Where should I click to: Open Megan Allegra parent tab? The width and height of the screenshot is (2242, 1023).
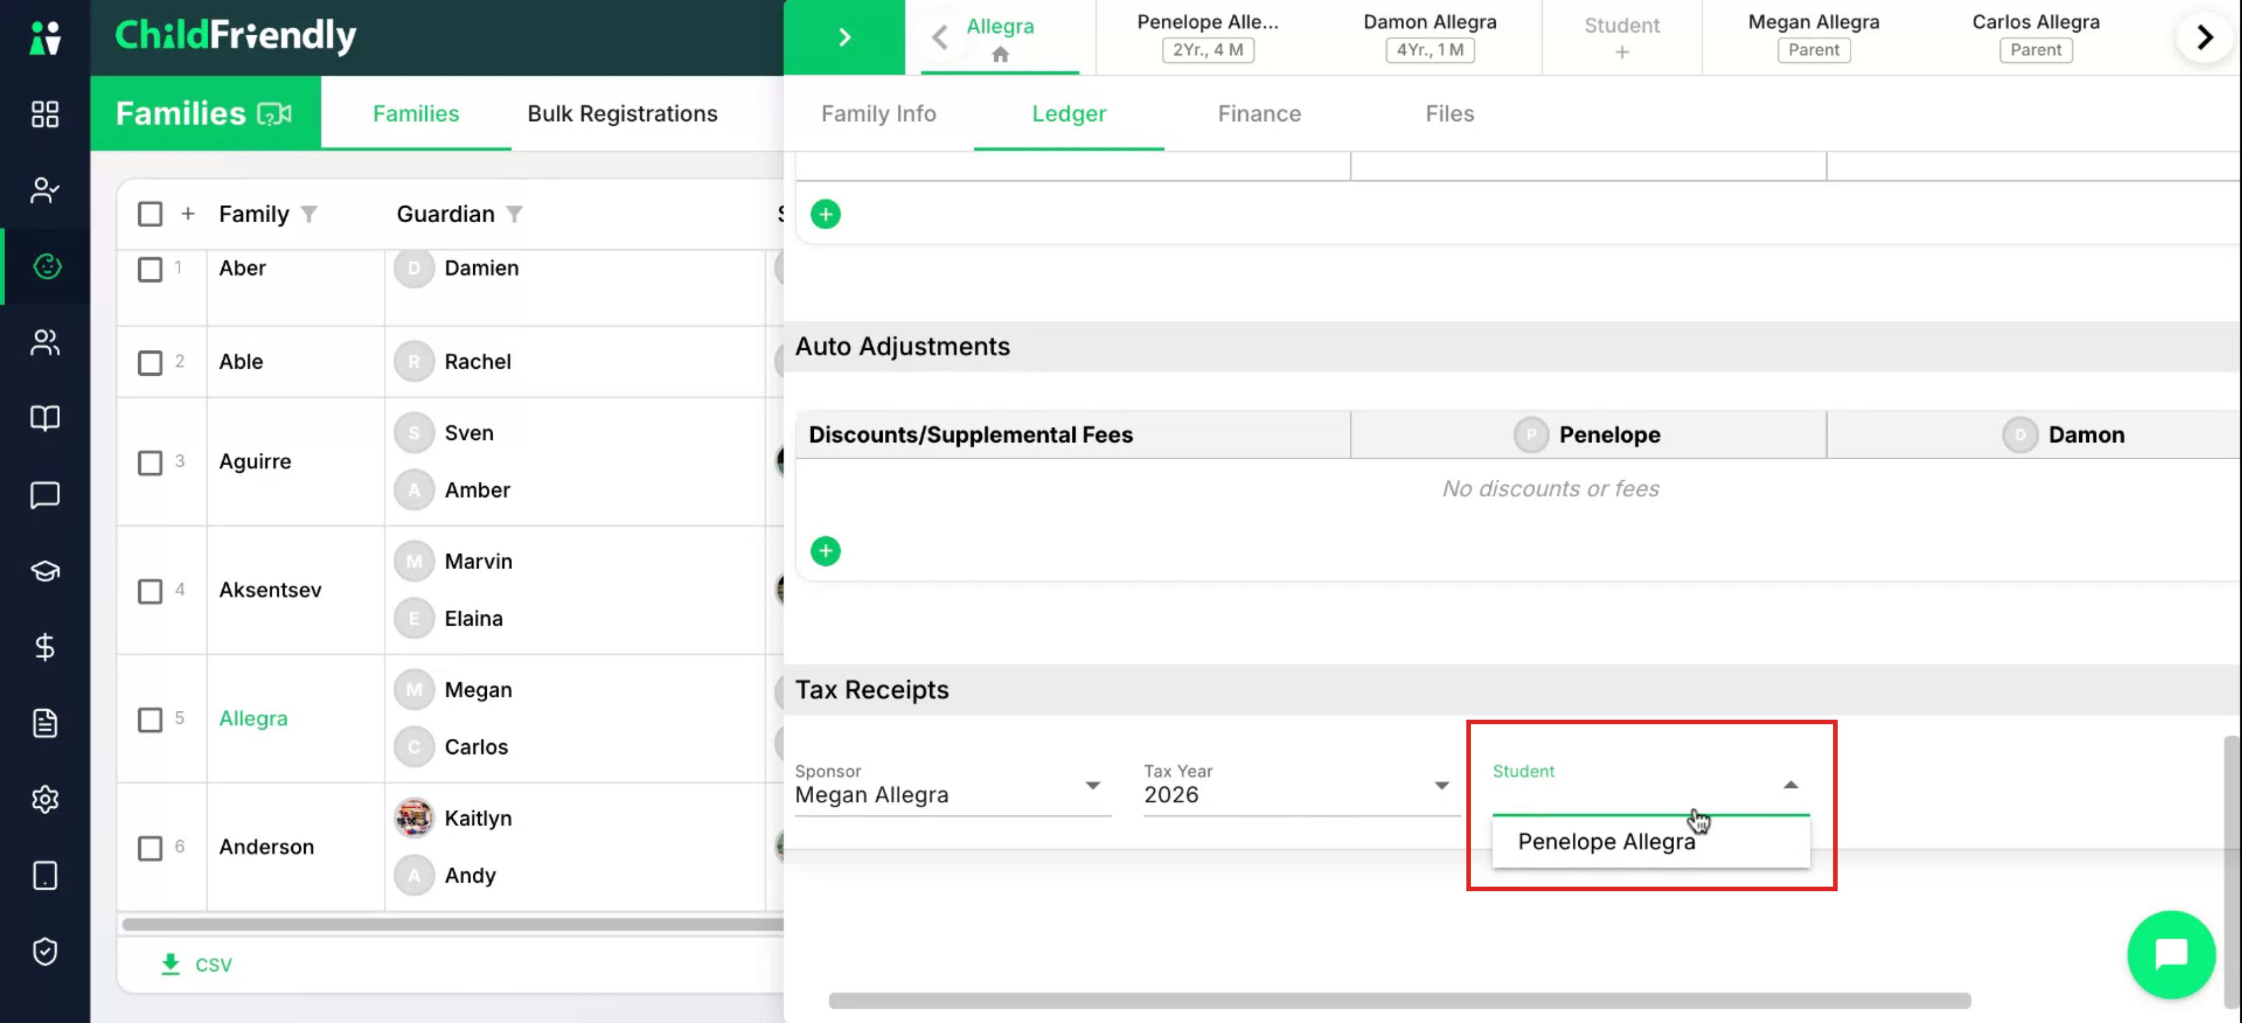coord(1813,36)
